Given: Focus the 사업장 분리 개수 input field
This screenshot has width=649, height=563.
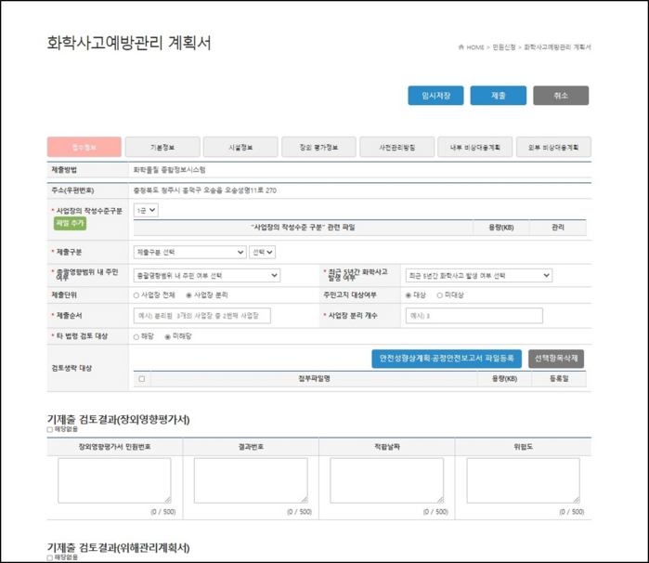Looking at the screenshot, I should tap(474, 316).
